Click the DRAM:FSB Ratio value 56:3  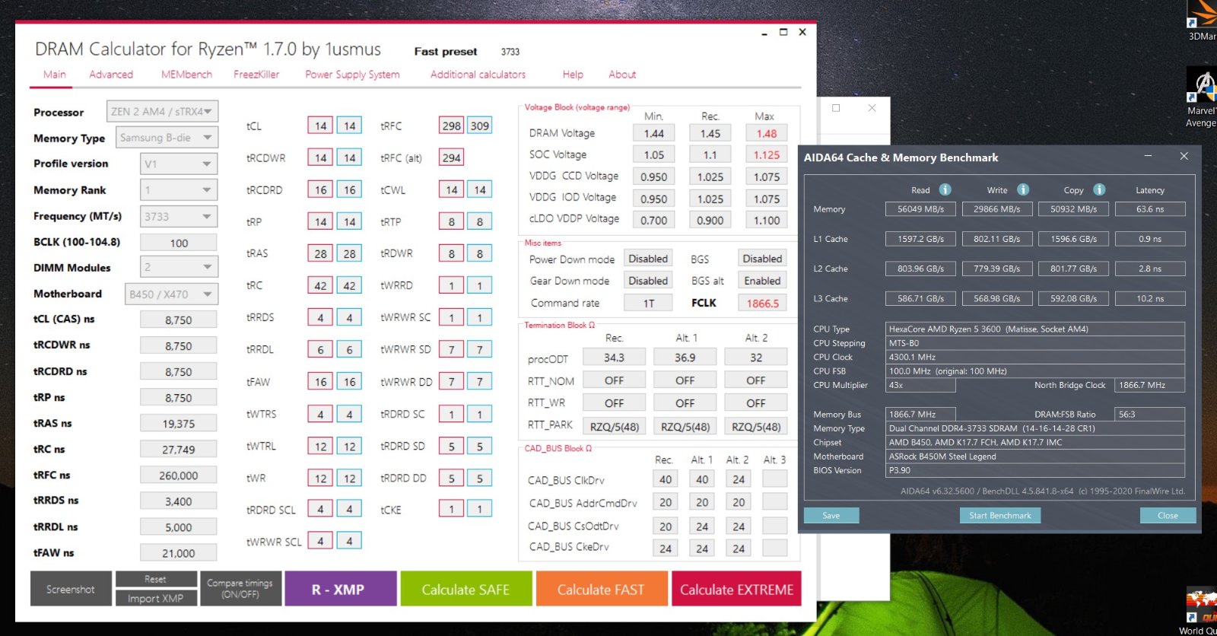pos(1150,415)
